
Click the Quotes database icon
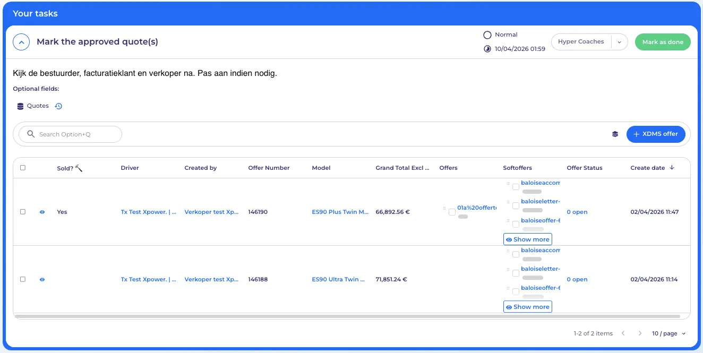(20, 106)
